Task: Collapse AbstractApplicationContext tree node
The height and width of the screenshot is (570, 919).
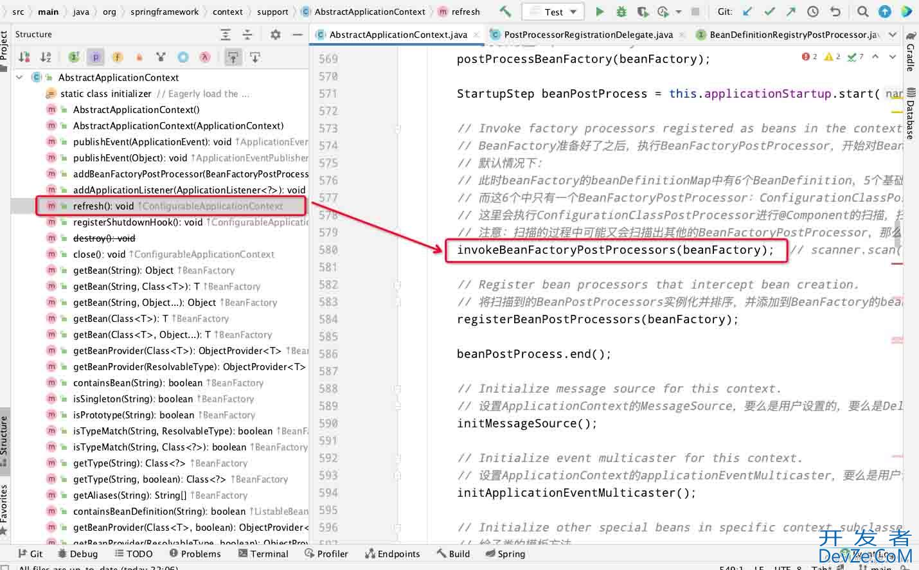Action: 19,77
